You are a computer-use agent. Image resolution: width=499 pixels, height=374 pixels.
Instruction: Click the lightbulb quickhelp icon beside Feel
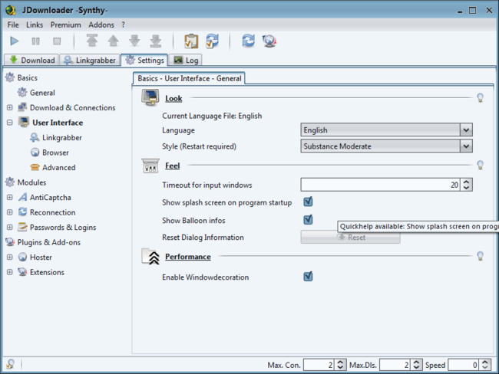481,165
